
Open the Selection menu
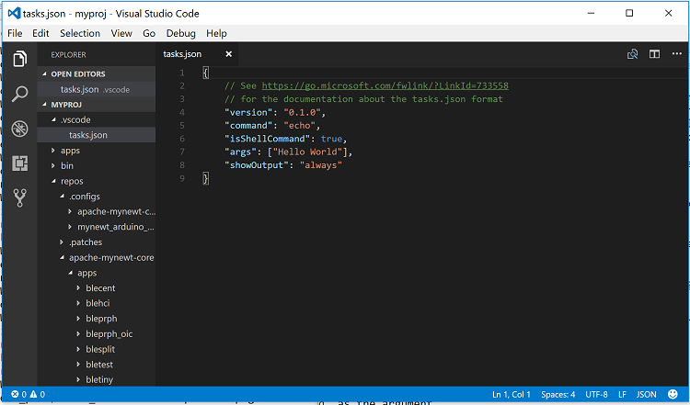pyautogui.click(x=80, y=33)
